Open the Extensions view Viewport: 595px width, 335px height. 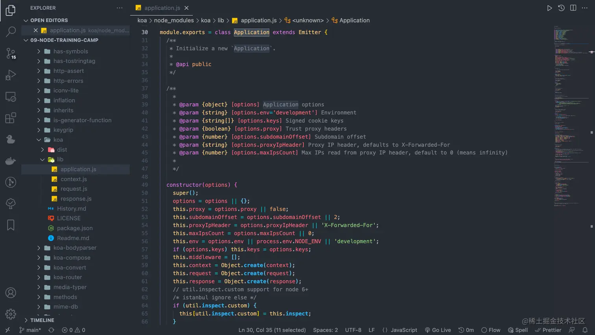(11, 118)
